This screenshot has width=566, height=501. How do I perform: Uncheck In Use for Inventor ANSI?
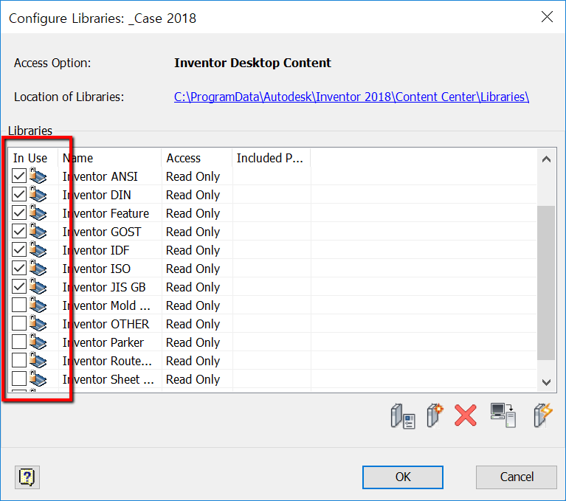(19, 176)
